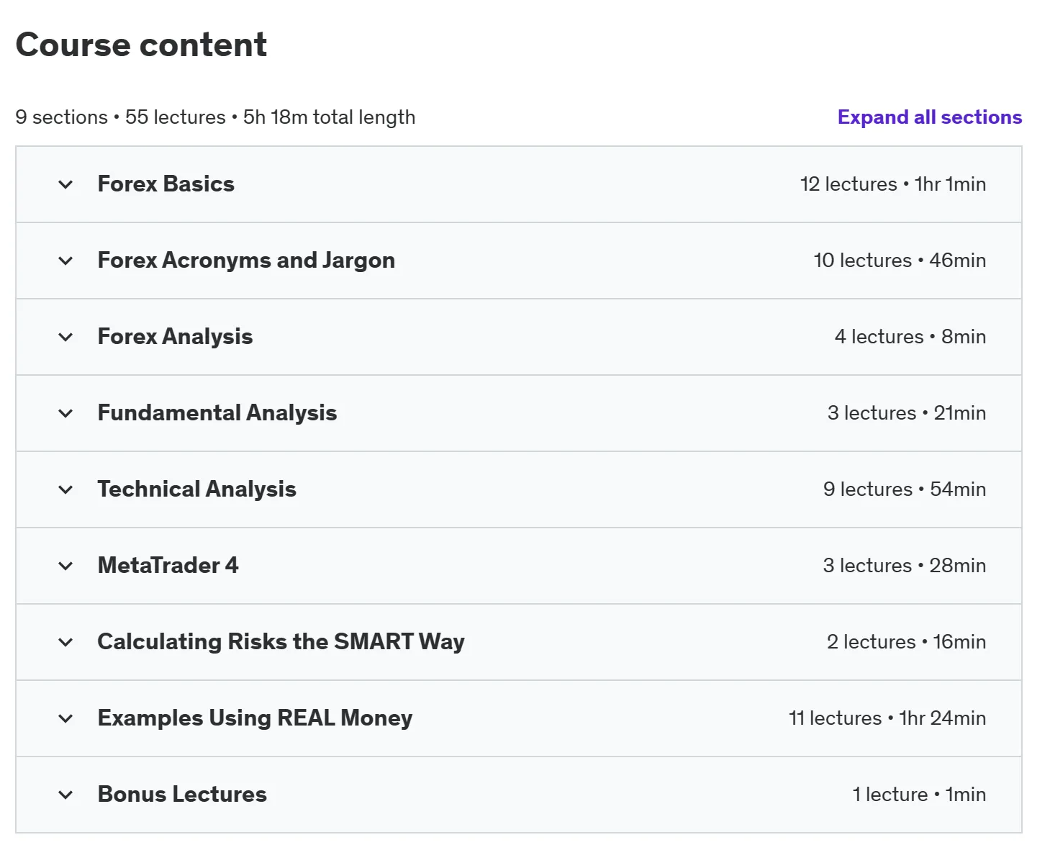This screenshot has height=863, width=1050.
Task: Click "9 sections • 55 lectures" summary text
Action: [121, 117]
